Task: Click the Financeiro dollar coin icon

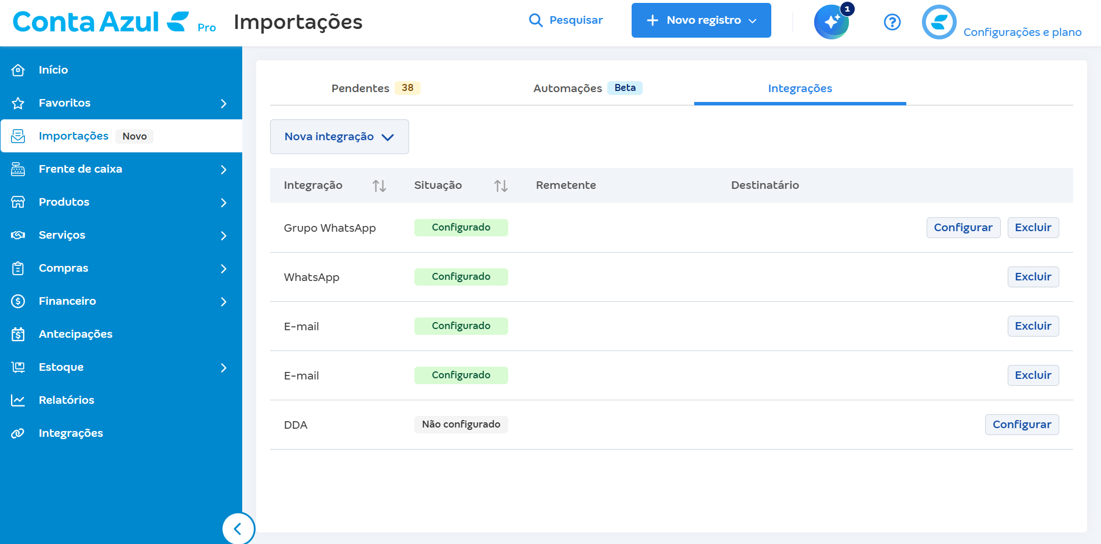Action: click(18, 301)
